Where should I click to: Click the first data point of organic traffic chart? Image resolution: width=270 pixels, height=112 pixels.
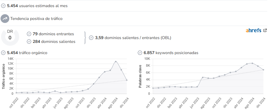(16, 93)
